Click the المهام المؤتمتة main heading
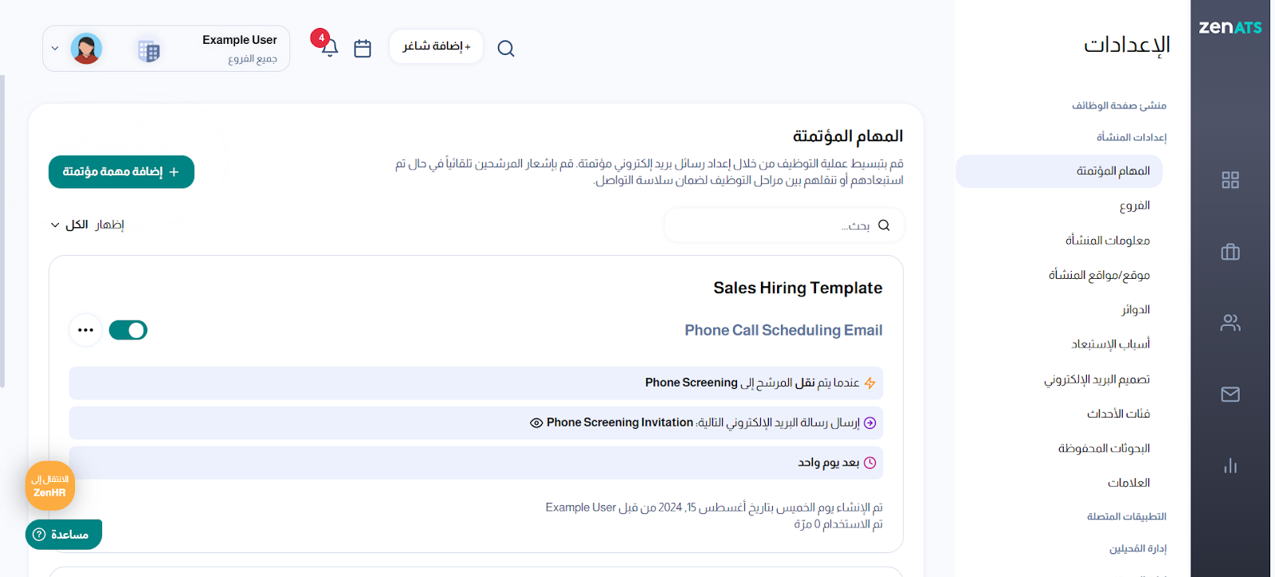The image size is (1275, 577). coord(848,136)
